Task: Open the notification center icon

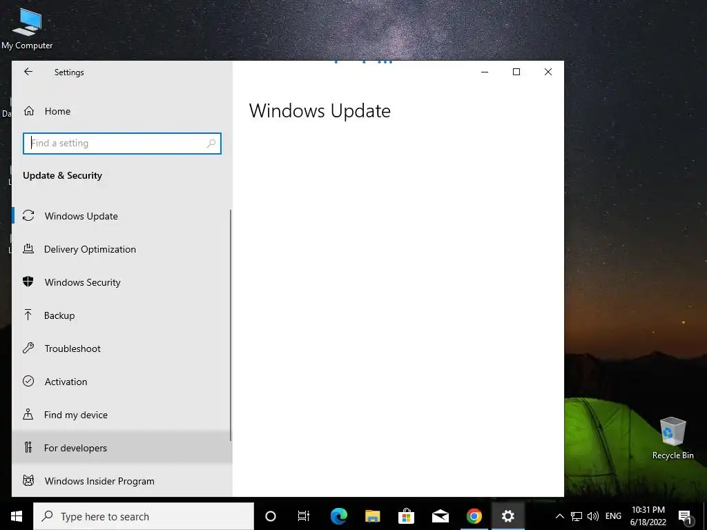Action: point(685,517)
